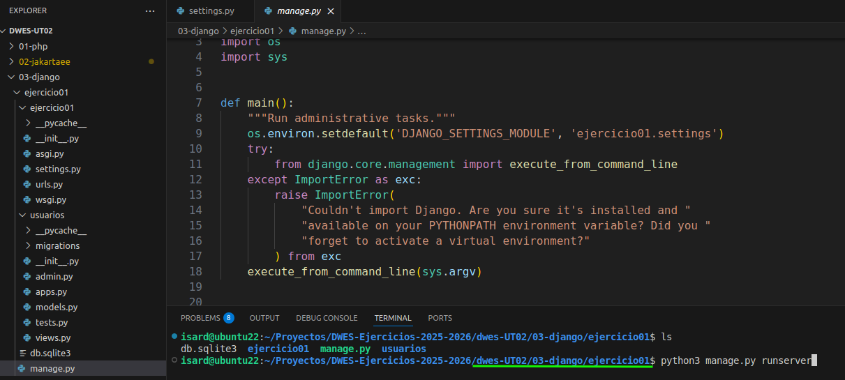Open views.py from the file tree

point(53,337)
